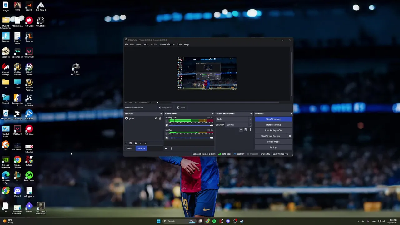400x225 pixels.
Task: Open the Help menu in OBS
Action: [186, 44]
